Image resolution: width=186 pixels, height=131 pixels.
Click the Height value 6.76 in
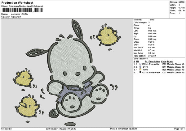point(182,8)
